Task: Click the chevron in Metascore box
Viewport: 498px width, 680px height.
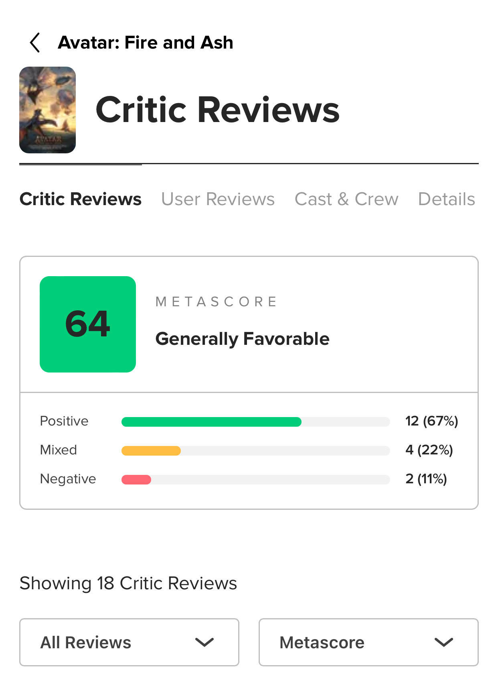Action: (x=444, y=642)
